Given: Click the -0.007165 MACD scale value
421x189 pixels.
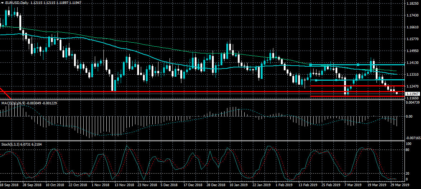Looking at the screenshot, I should tap(413, 138).
